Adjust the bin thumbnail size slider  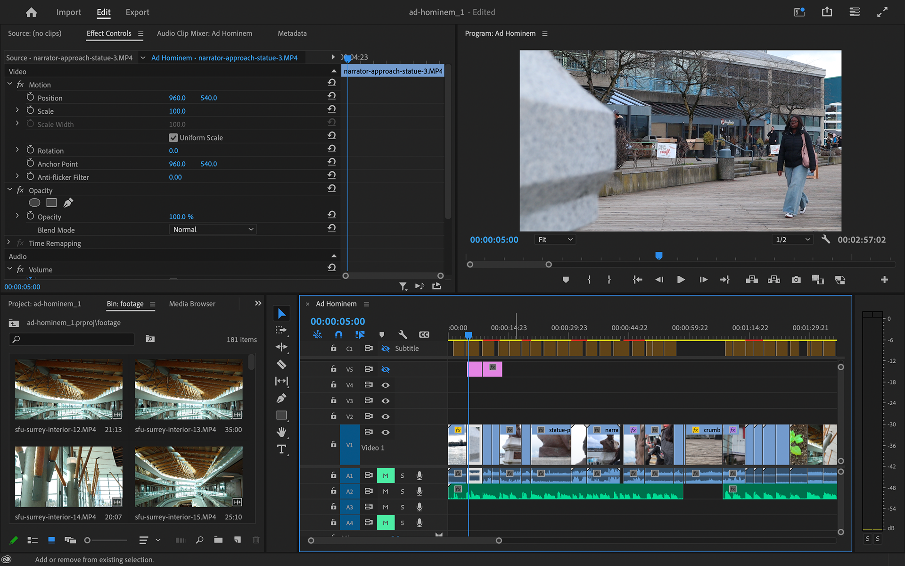click(x=106, y=540)
